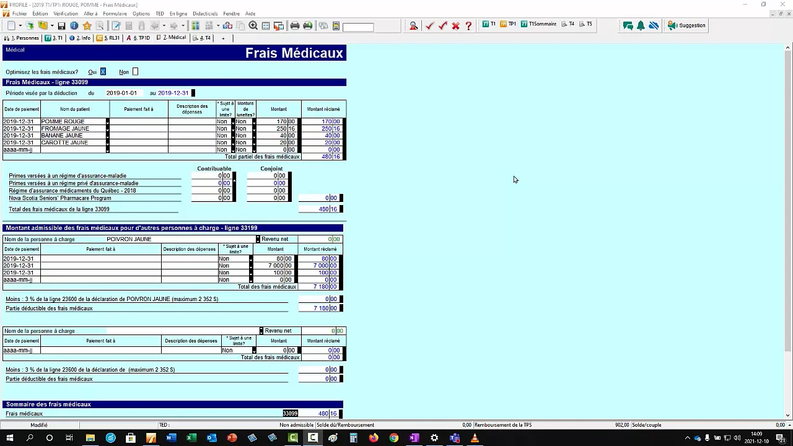The width and height of the screenshot is (793, 446).
Task: Open the T1Sommaire form shortcut
Action: click(x=538, y=24)
